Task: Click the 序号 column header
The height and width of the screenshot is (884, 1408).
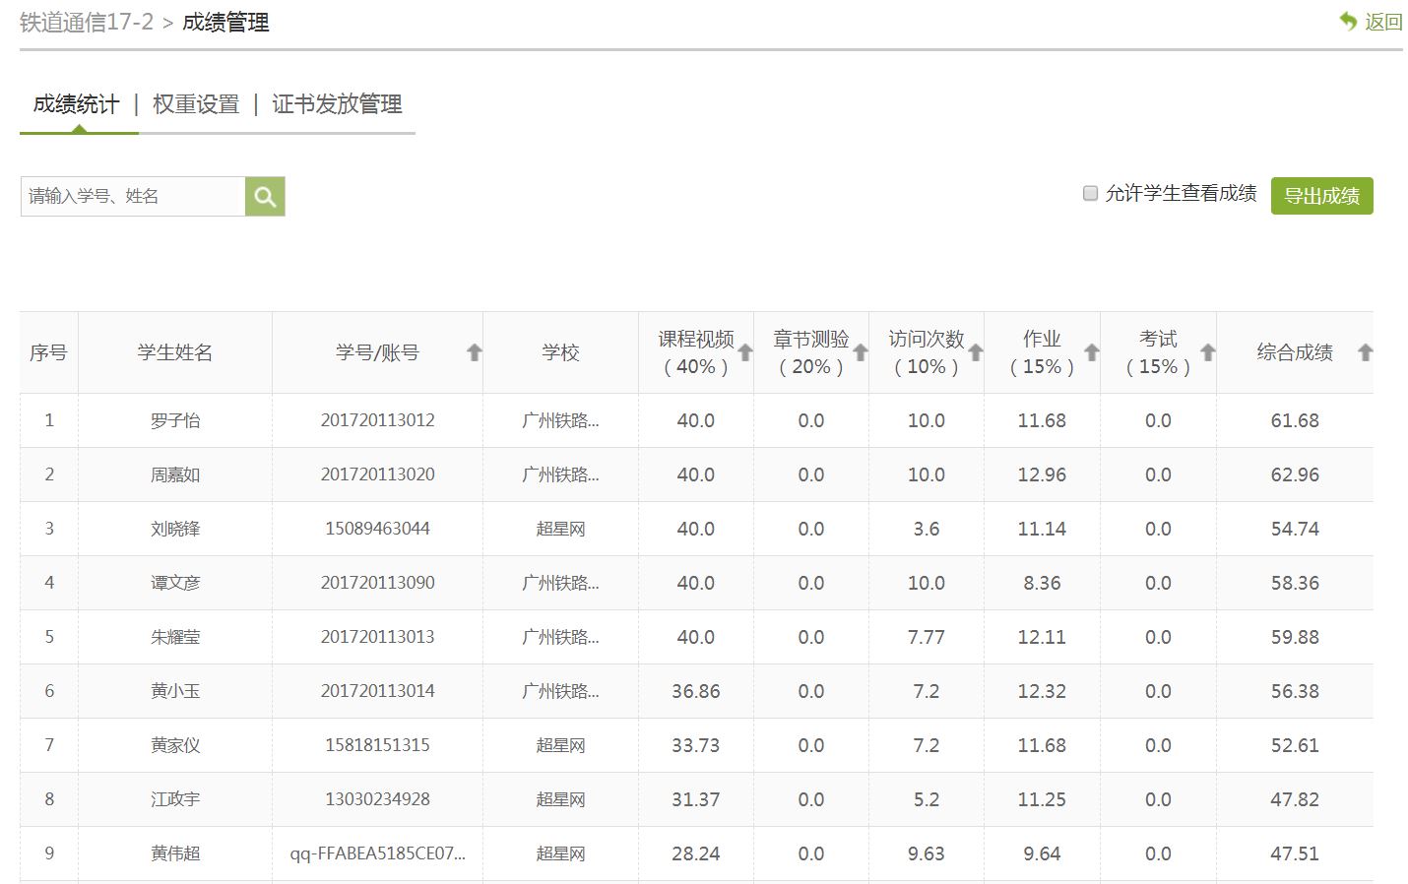Action: (48, 352)
